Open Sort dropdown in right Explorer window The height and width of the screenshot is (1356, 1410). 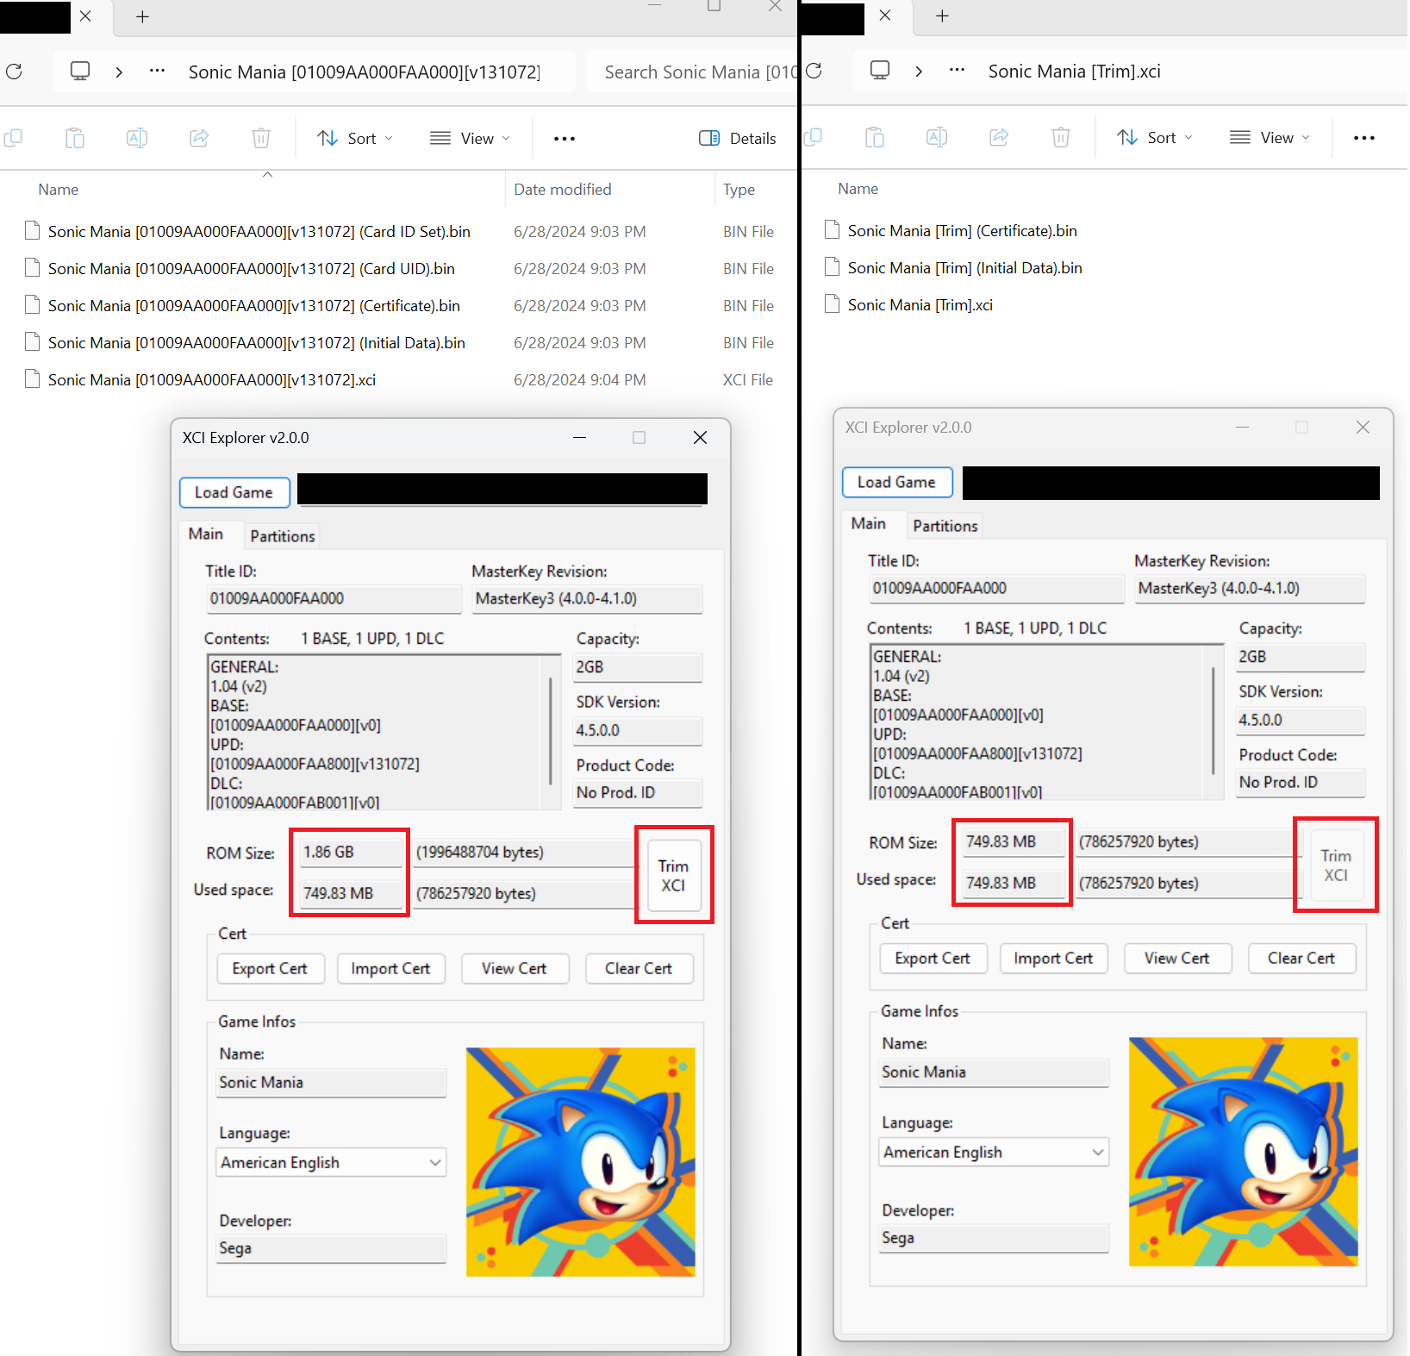[1155, 138]
